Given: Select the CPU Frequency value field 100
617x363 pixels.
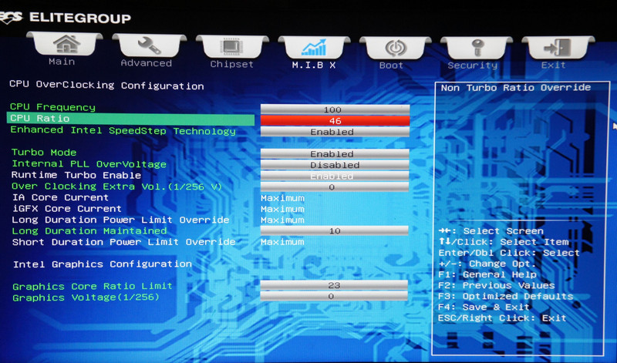Looking at the screenshot, I should [335, 109].
